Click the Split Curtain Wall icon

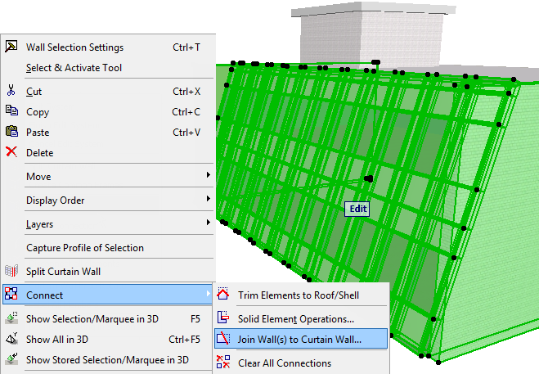[x=11, y=271]
